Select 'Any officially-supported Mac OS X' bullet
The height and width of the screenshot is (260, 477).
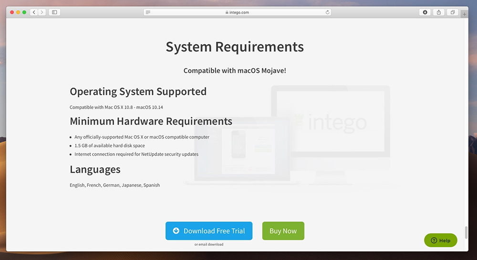click(142, 137)
